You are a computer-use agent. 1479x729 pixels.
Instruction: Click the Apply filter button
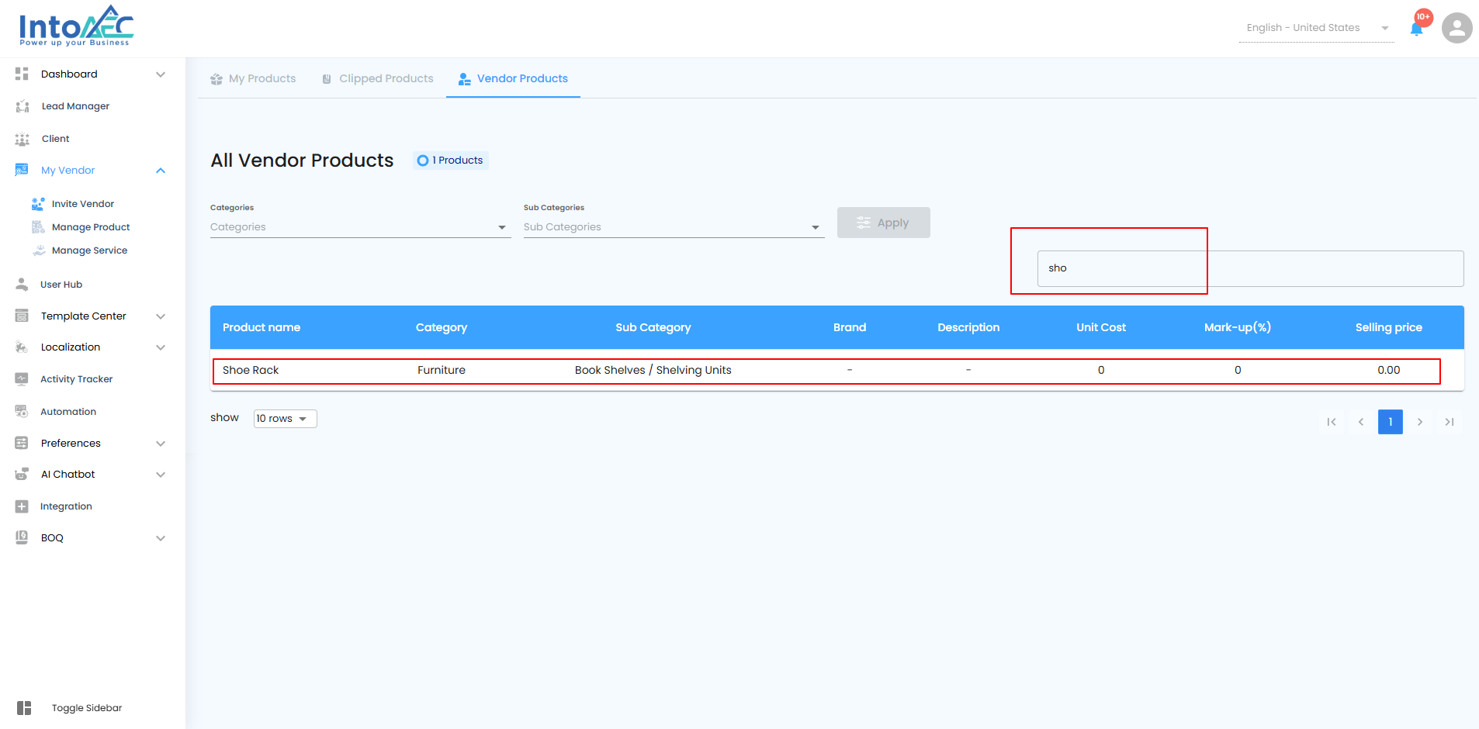click(x=883, y=223)
